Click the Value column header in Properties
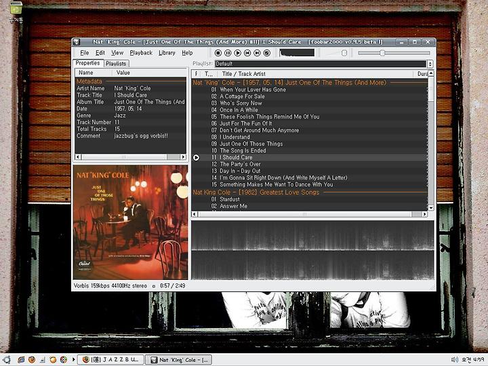Viewport: 488px width, 366px height. tap(150, 73)
